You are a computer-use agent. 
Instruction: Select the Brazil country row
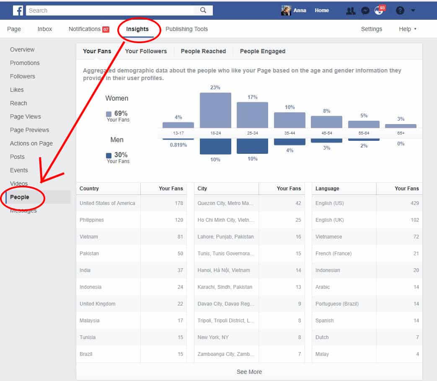pyautogui.click(x=131, y=354)
